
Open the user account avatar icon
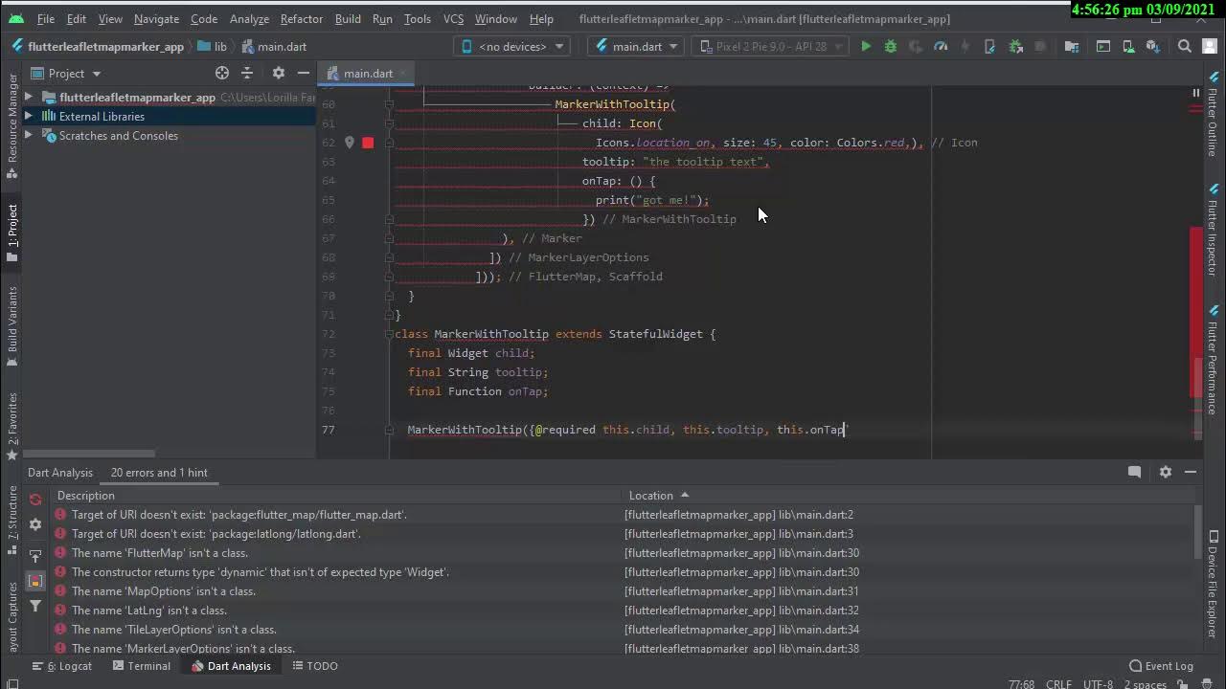[x=1210, y=46]
